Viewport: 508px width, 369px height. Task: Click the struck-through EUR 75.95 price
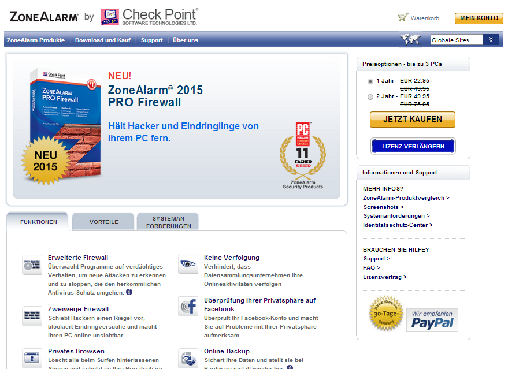414,104
